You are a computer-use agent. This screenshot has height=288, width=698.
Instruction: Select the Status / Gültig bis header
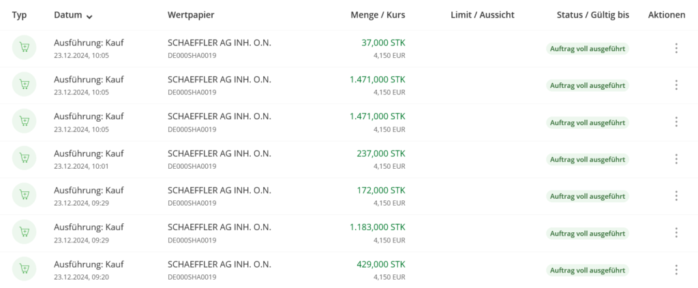click(592, 15)
